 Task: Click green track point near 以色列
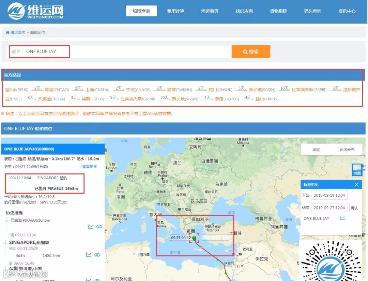(218, 259)
